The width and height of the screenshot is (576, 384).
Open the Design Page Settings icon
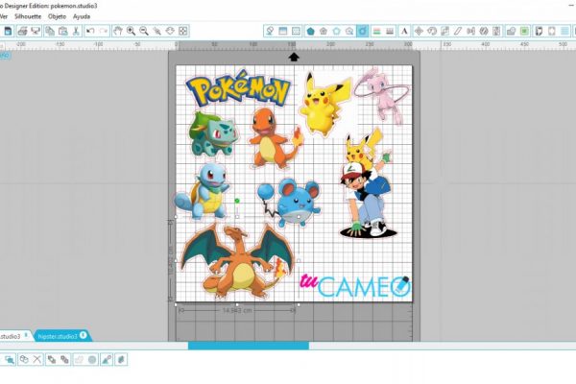539,31
